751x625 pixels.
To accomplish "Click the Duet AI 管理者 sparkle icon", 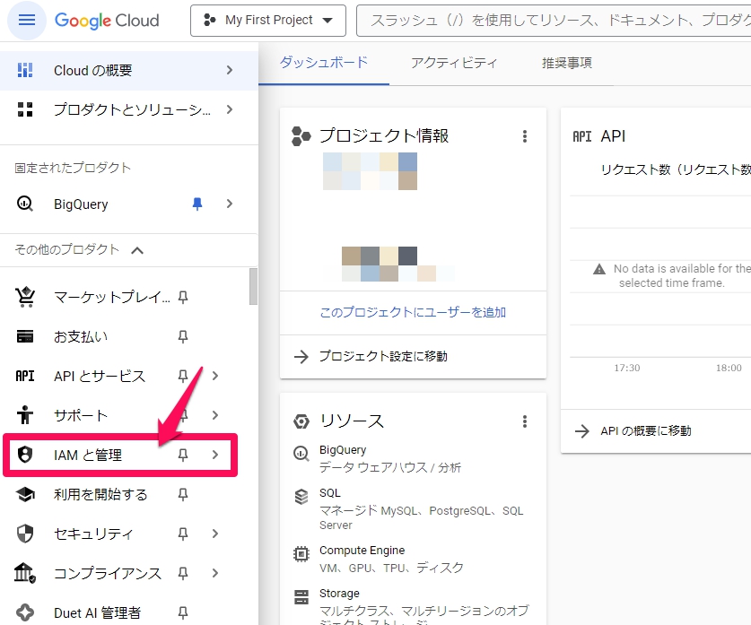I will tap(25, 612).
